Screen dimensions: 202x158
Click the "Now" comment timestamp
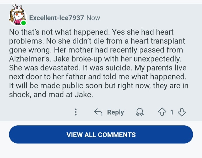(93, 18)
